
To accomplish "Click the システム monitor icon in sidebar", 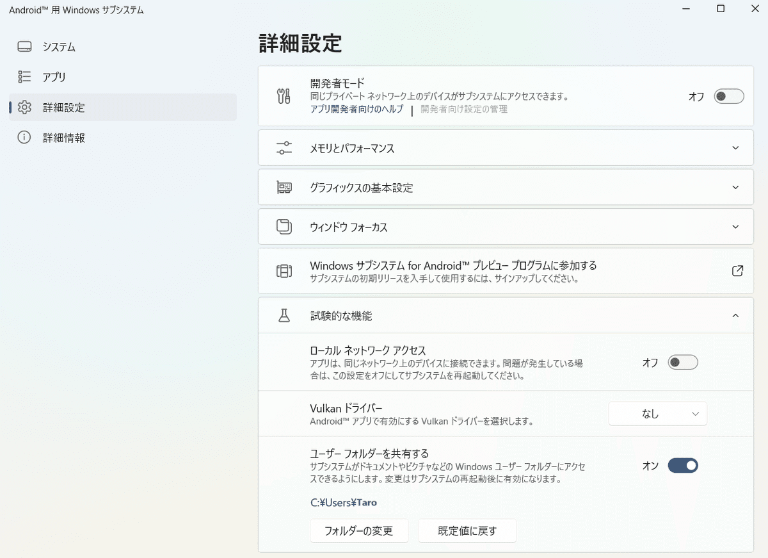I will [24, 47].
